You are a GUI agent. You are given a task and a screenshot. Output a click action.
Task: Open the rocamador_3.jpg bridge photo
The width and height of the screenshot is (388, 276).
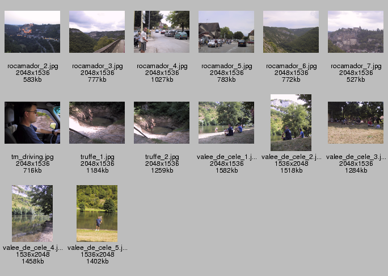97,32
